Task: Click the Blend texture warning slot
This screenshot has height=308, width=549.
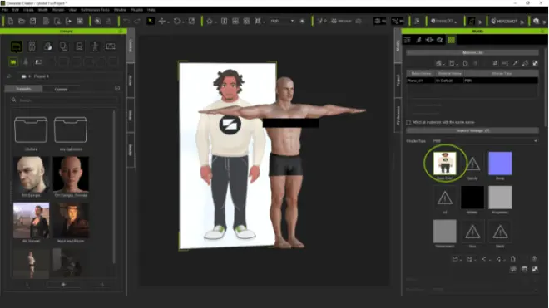Action: point(500,232)
